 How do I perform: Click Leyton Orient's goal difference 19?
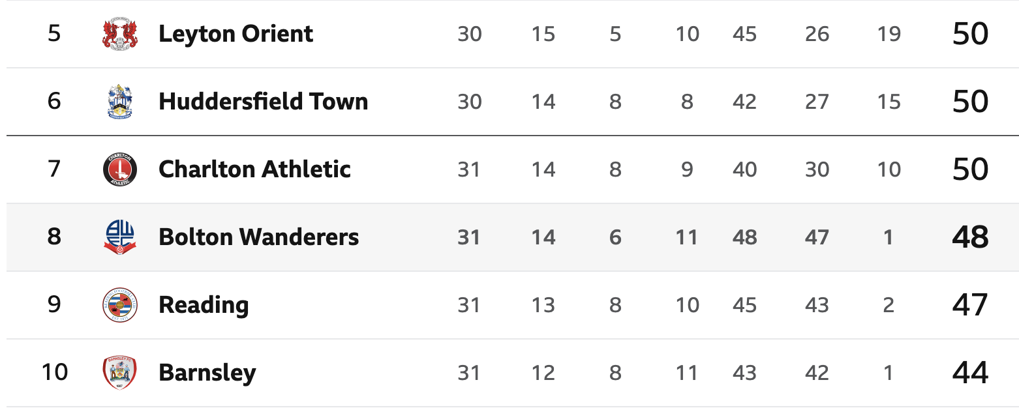coord(889,34)
